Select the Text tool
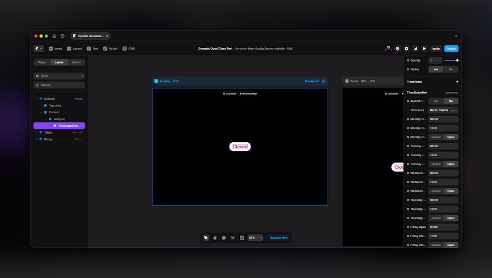The width and height of the screenshot is (492, 278). click(92, 49)
